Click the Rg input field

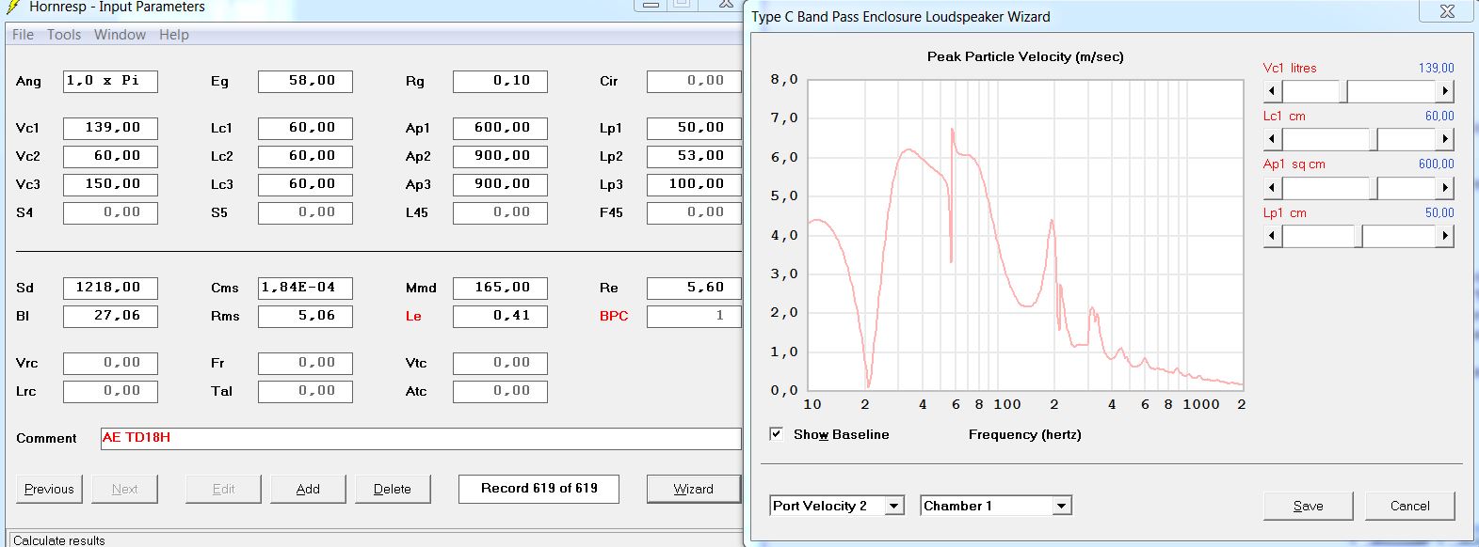(500, 82)
